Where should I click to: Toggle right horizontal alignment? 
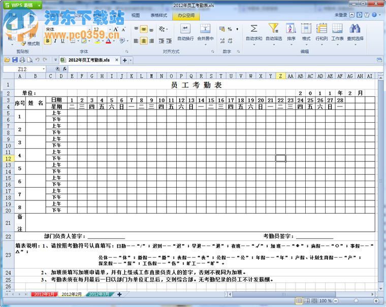[151, 41]
